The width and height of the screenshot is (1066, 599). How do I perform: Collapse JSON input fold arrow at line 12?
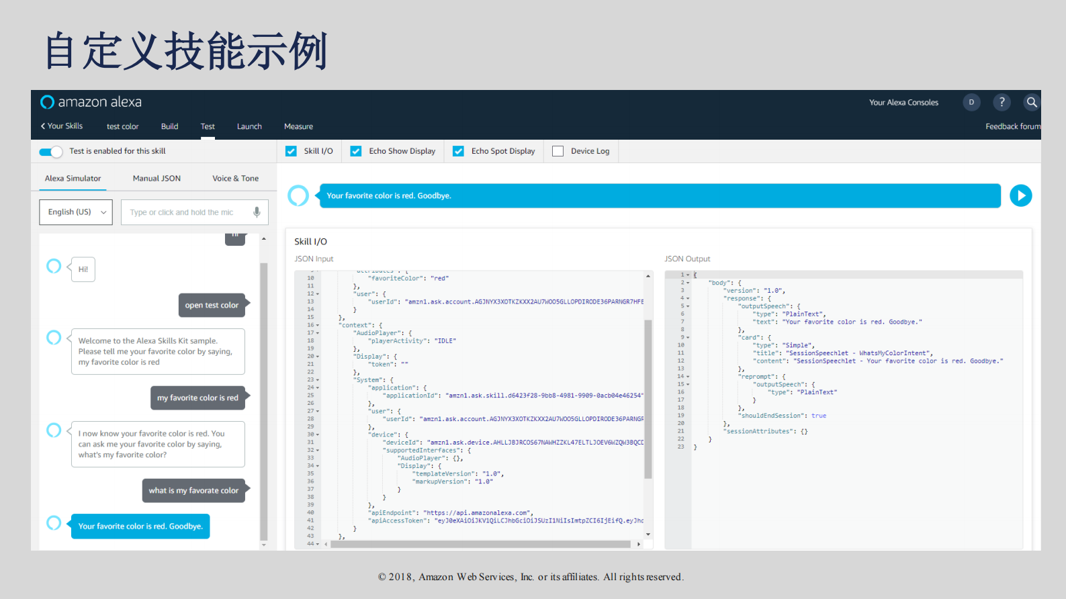click(x=318, y=294)
